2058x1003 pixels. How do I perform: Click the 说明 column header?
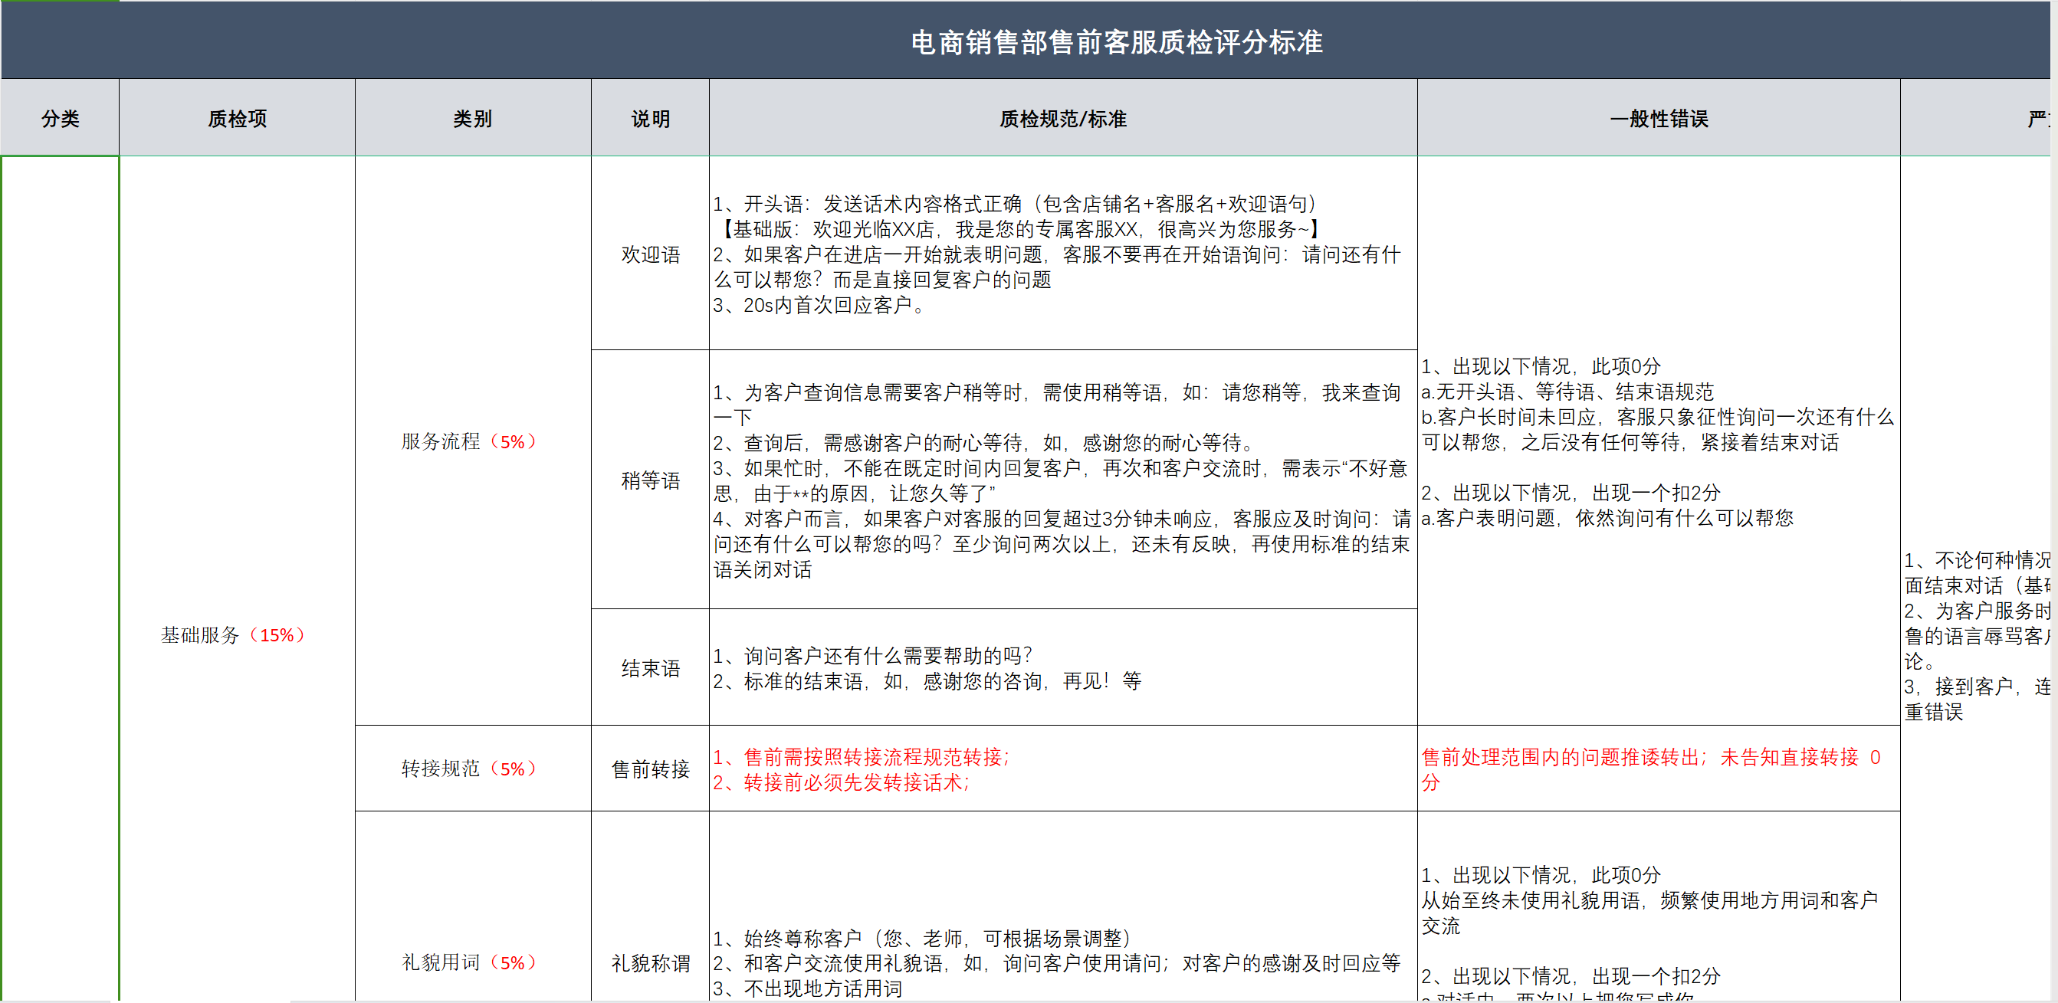click(x=650, y=117)
